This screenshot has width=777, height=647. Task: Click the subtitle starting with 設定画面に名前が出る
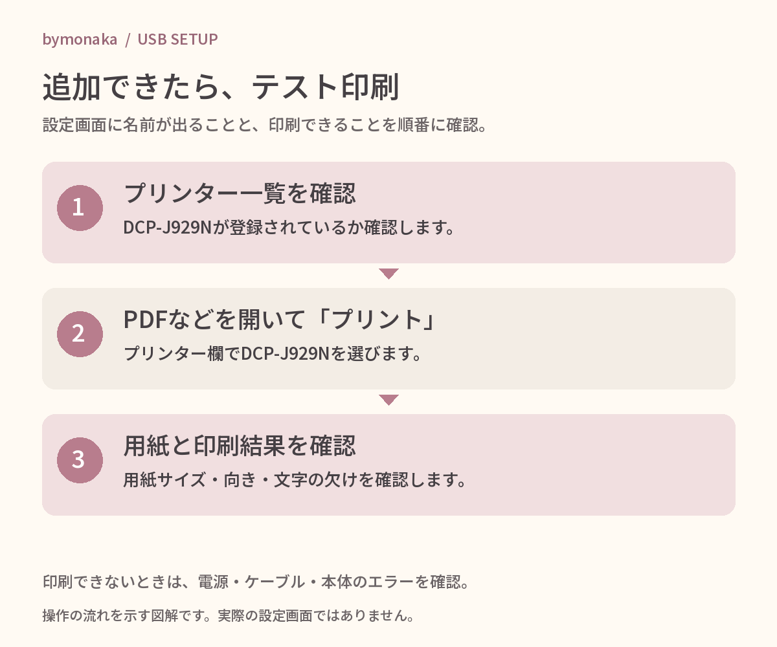264,124
